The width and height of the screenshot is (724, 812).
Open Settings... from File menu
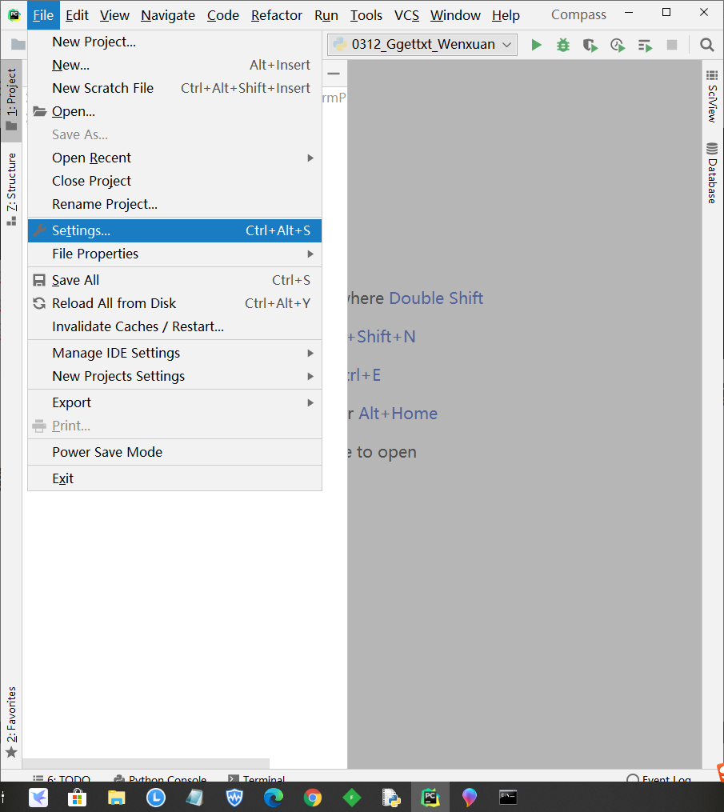click(174, 230)
